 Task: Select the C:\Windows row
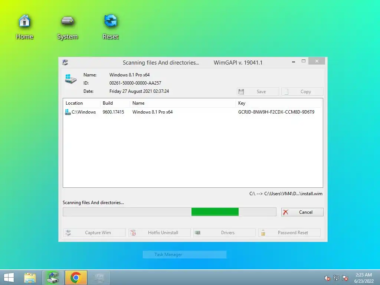(x=193, y=112)
